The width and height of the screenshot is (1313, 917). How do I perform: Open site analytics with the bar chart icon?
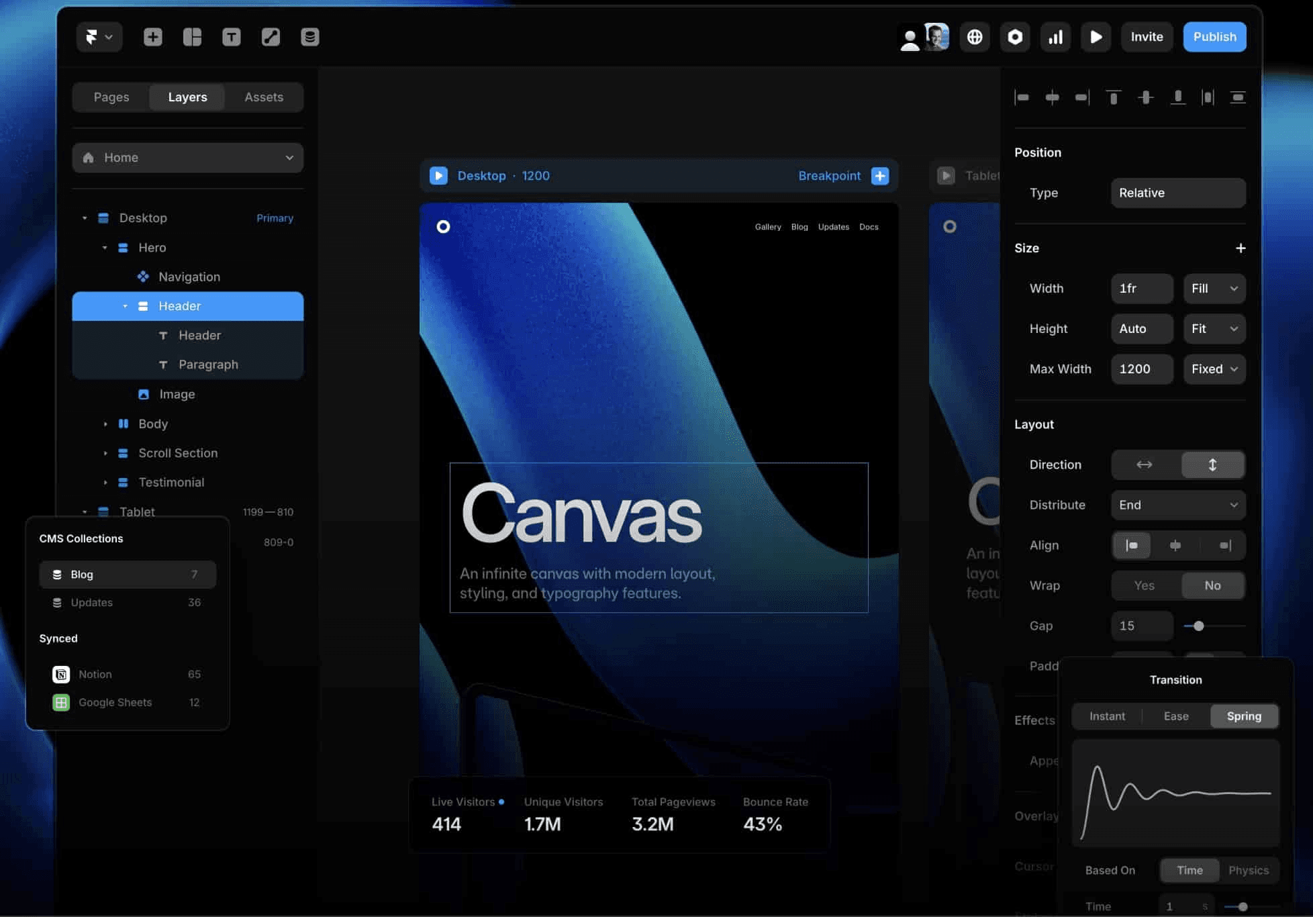[x=1055, y=37]
